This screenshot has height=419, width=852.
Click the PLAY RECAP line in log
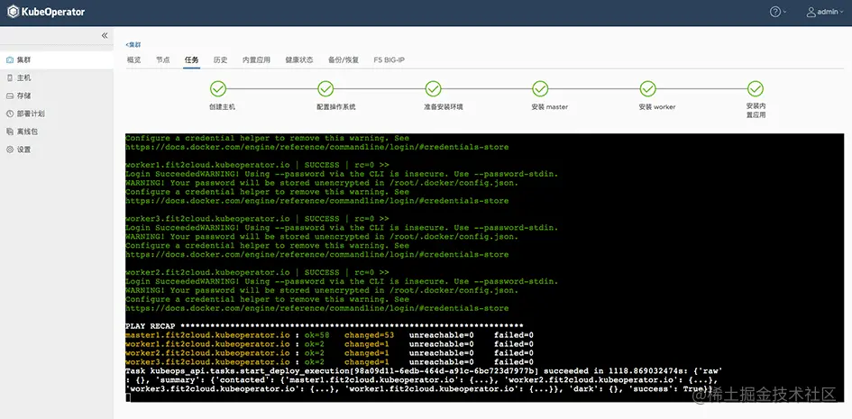coord(325,326)
